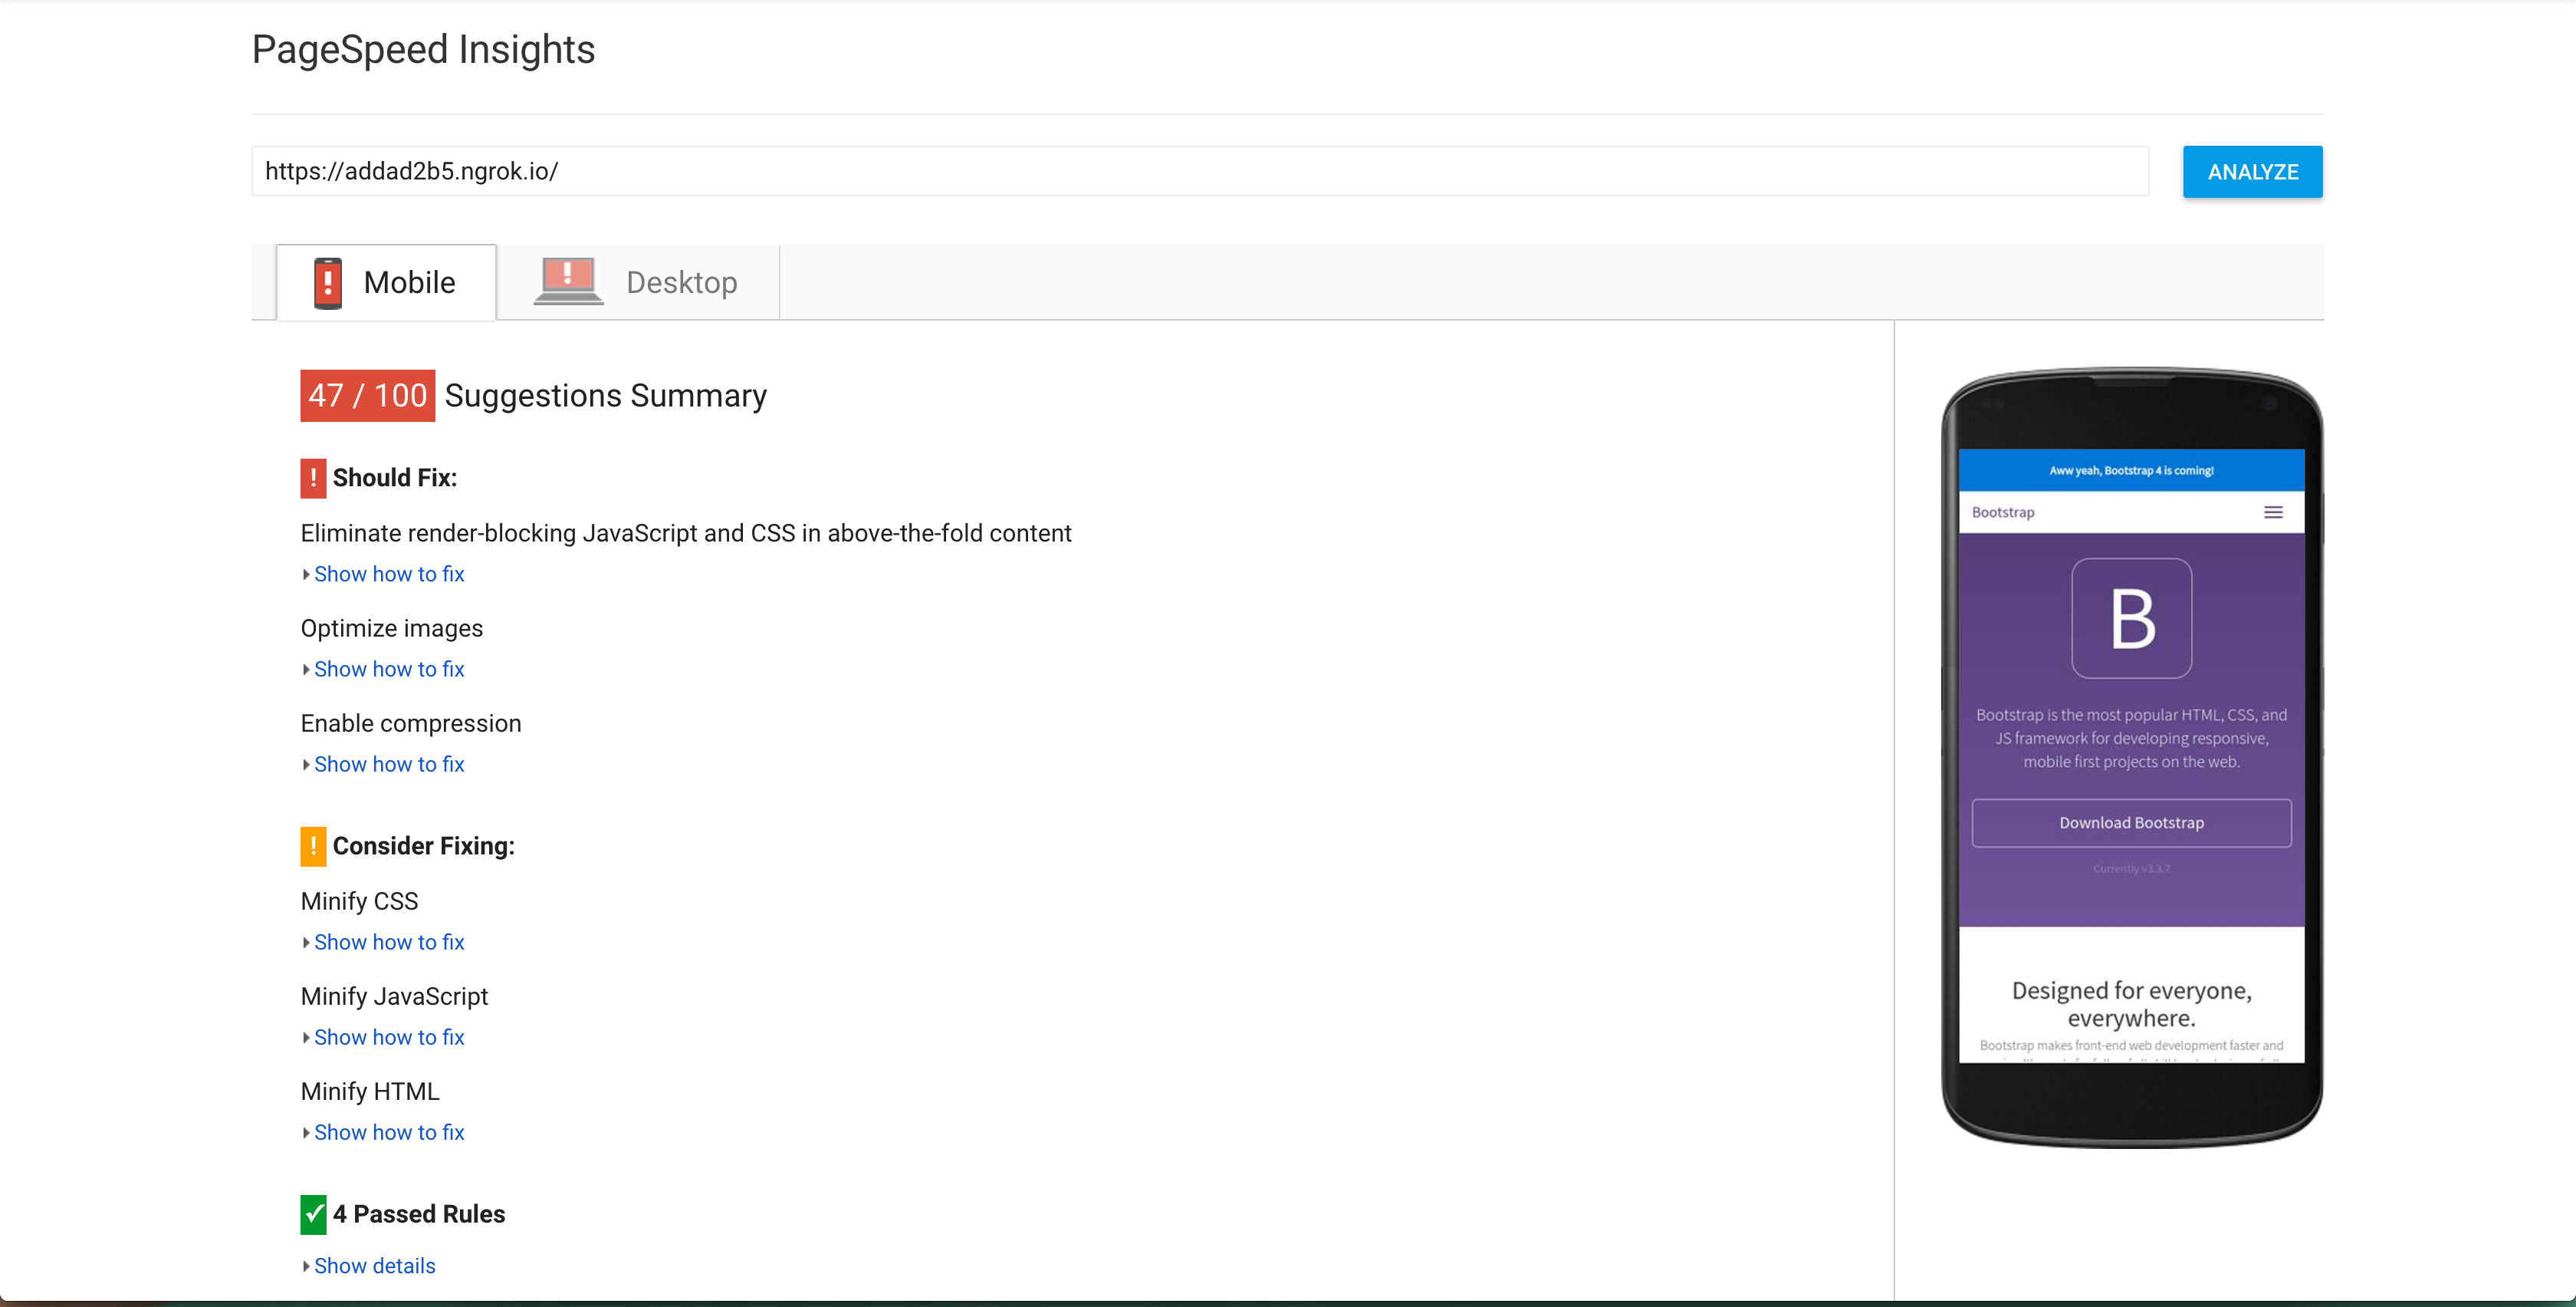Click Download Bootstrap button in phone preview
The width and height of the screenshot is (2576, 1307).
tap(2132, 823)
